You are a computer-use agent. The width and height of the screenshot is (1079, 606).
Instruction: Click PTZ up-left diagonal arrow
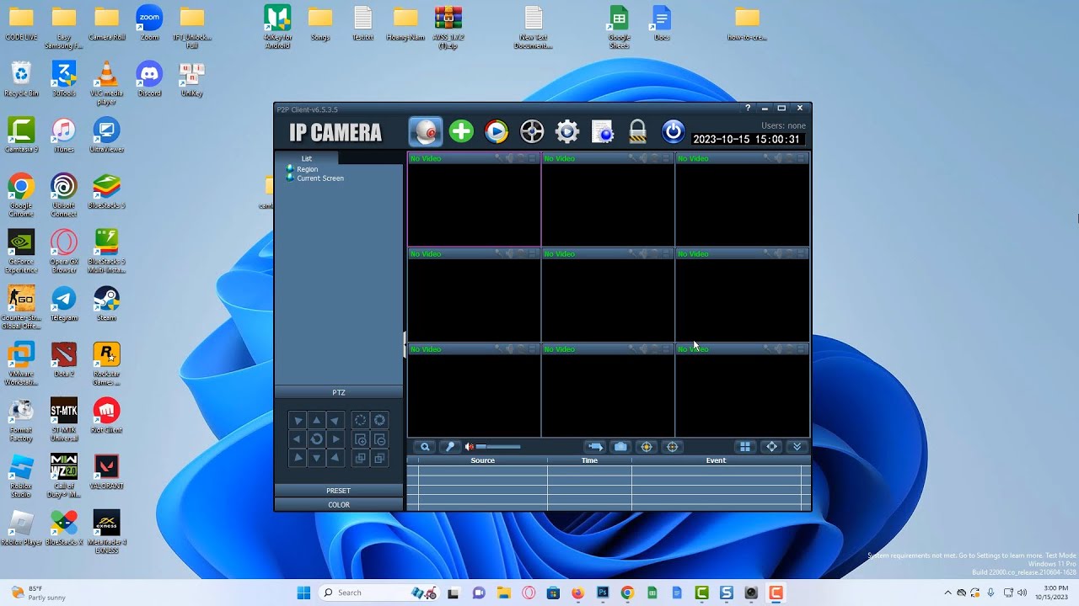(x=297, y=420)
